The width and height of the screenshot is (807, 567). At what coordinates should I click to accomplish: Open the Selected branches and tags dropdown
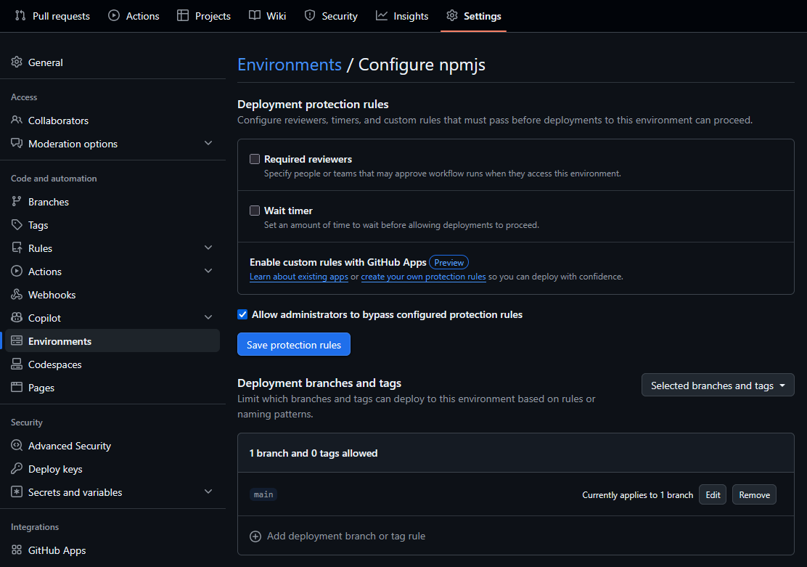pos(717,385)
